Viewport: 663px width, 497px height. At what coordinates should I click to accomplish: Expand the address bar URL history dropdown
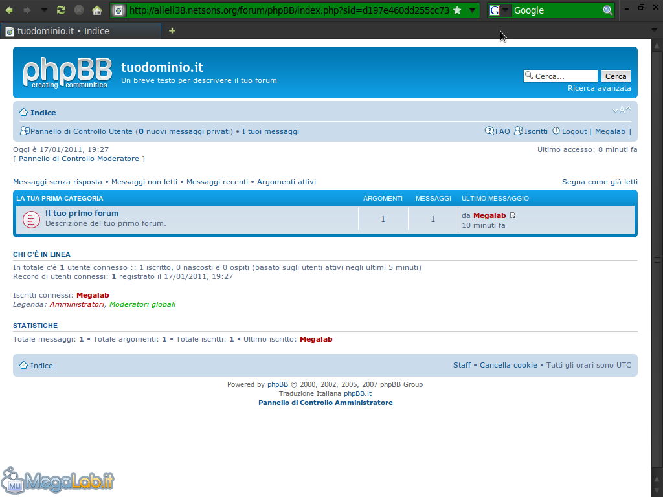coord(473,10)
